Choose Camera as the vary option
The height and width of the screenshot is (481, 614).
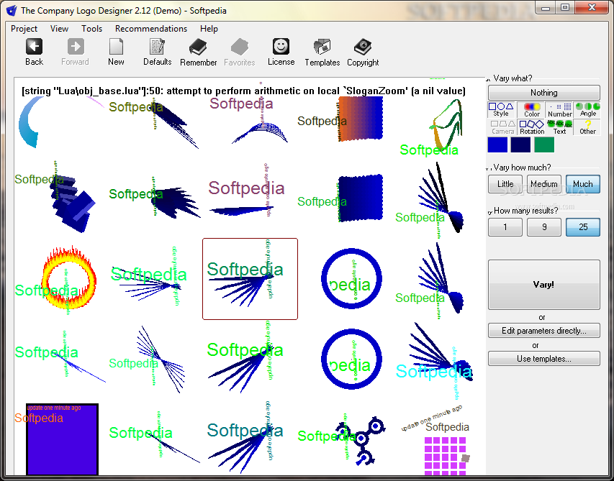tap(503, 127)
